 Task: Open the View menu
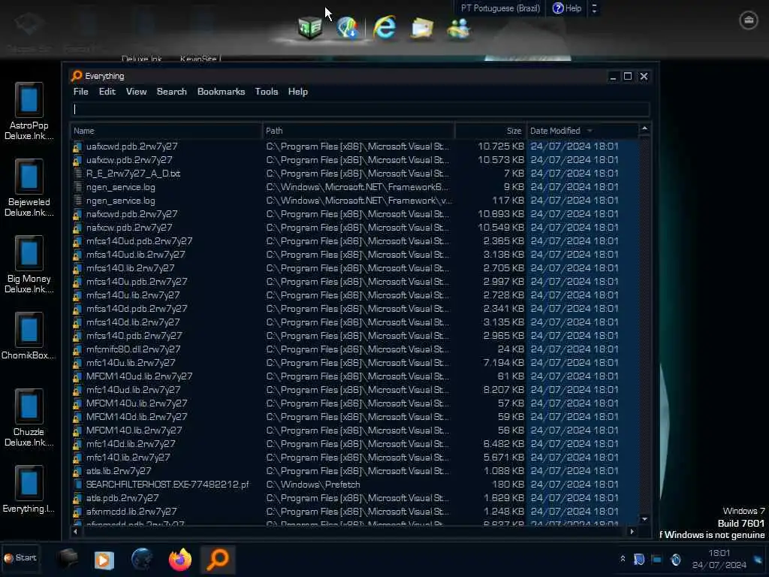point(136,92)
